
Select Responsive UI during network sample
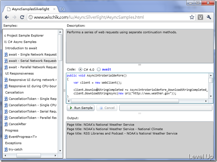(x=33, y=80)
